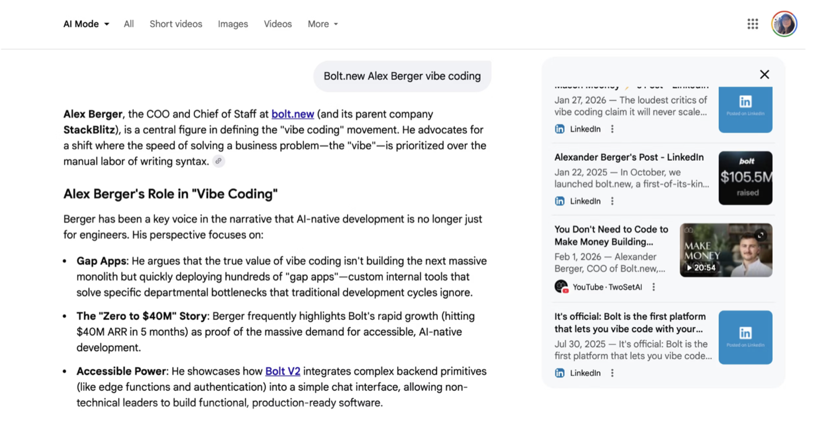822x422 pixels.
Task: Click LinkedIn favicon under Jan 27, 2026 result
Action: point(560,129)
